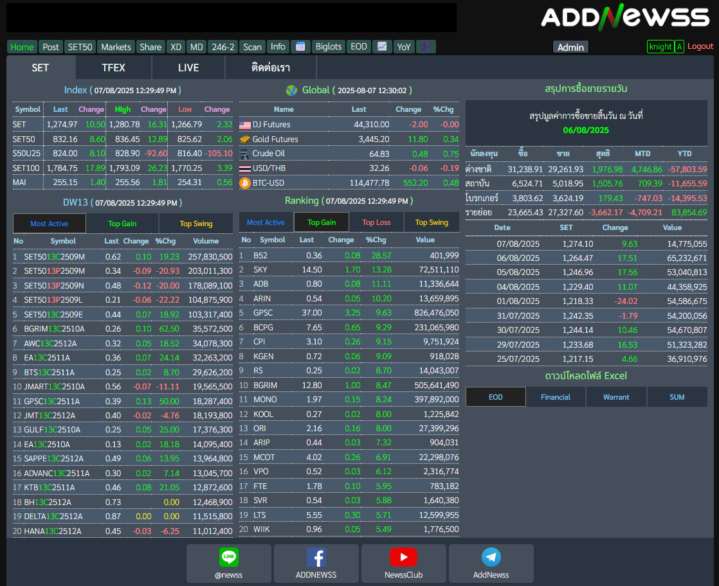Click the globe icon beside Global
This screenshot has width=719, height=586.
click(x=291, y=90)
